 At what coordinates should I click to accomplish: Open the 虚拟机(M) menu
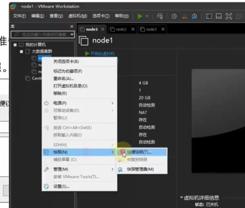pos(78,16)
